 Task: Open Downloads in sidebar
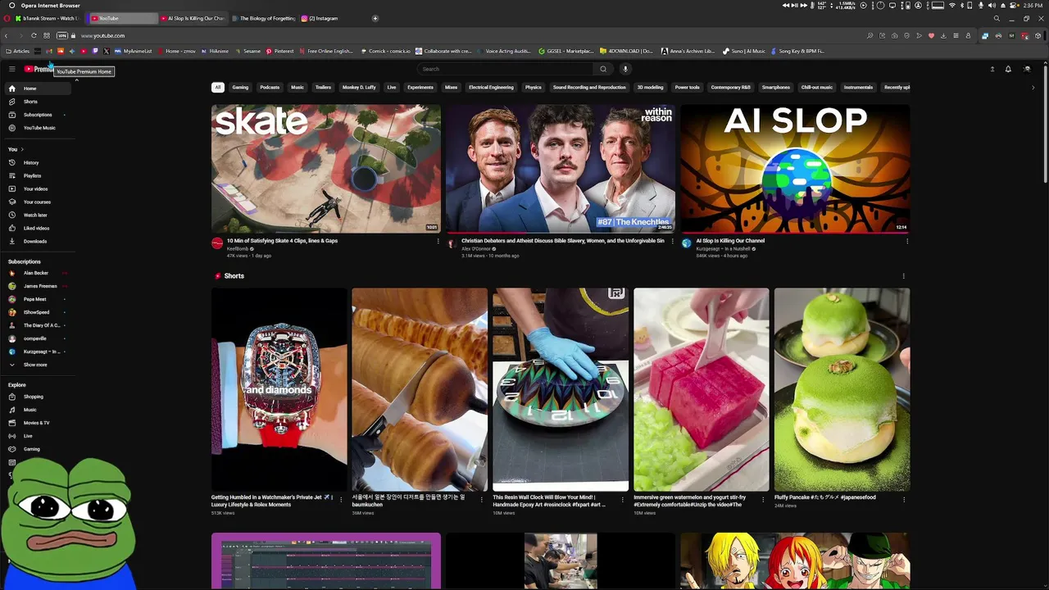[x=37, y=241]
